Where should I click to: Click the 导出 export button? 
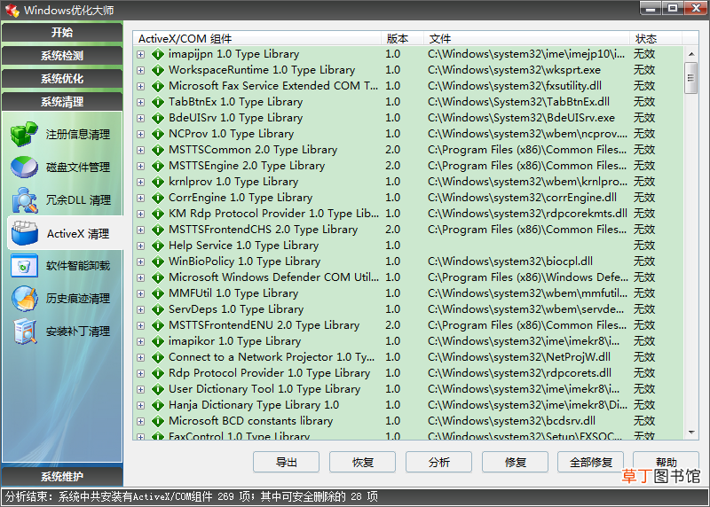[x=286, y=462]
